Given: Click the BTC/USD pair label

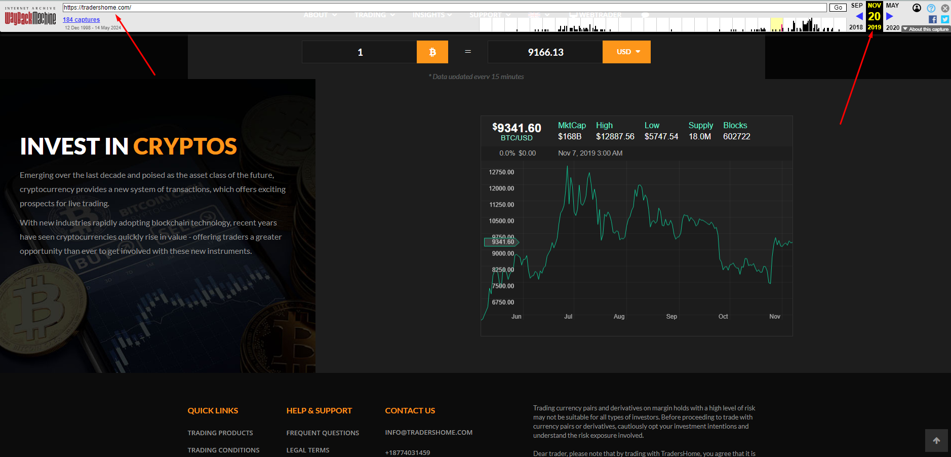Looking at the screenshot, I should tap(517, 138).
